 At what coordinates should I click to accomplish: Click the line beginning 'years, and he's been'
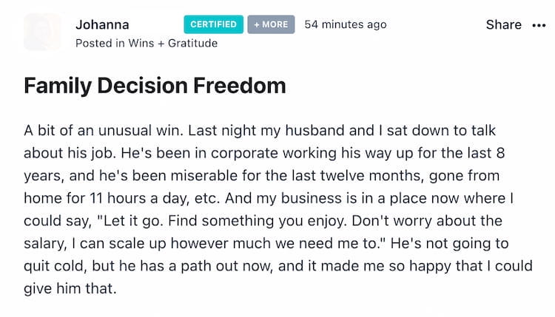[261, 176]
